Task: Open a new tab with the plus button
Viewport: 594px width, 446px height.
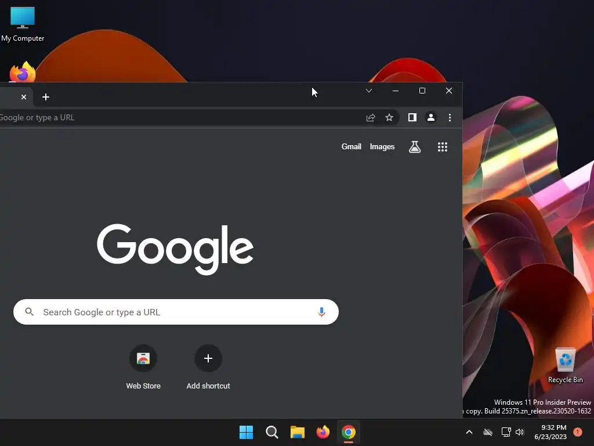Action: point(46,97)
